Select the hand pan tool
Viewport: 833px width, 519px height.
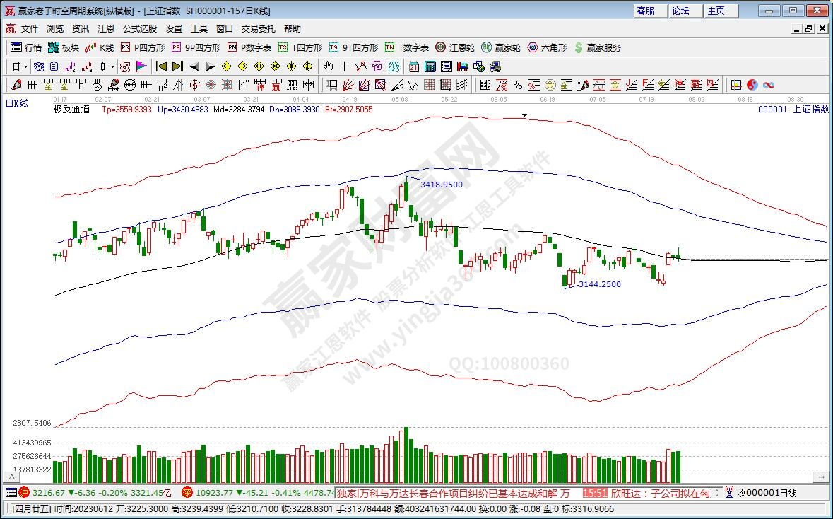coord(327,66)
